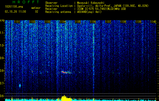159x101 pixels.
Task: Click the ICOM IC-575 receiver text
Action: pos(101,9)
